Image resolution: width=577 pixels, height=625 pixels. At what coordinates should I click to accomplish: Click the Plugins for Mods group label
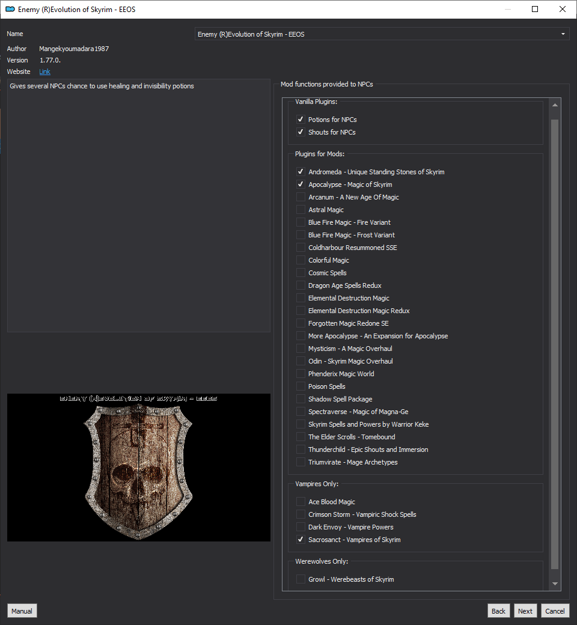pos(319,154)
